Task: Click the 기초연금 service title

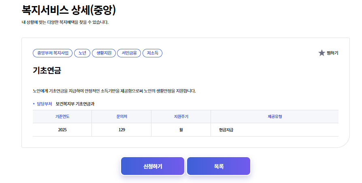Action: pyautogui.click(x=47, y=70)
